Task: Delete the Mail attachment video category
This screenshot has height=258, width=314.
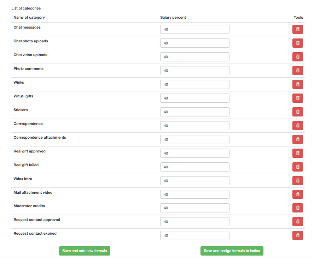Action: pyautogui.click(x=298, y=194)
